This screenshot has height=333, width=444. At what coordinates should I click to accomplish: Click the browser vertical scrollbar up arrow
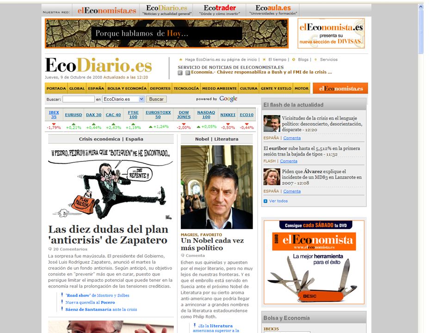tap(421, 6)
